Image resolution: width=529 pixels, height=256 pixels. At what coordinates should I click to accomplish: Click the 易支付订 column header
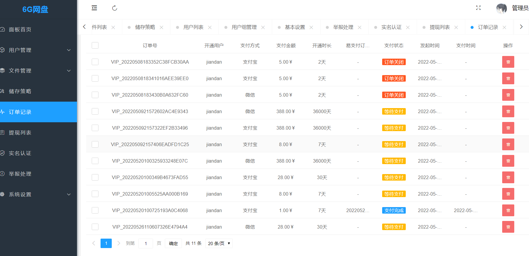[x=358, y=45]
